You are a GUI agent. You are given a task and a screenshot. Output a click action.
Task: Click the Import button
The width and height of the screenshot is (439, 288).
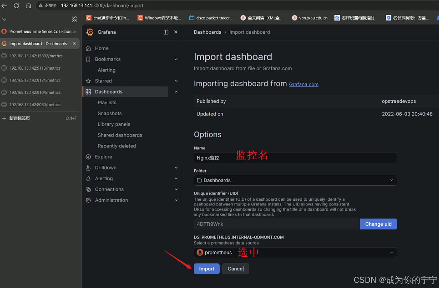[206, 269]
